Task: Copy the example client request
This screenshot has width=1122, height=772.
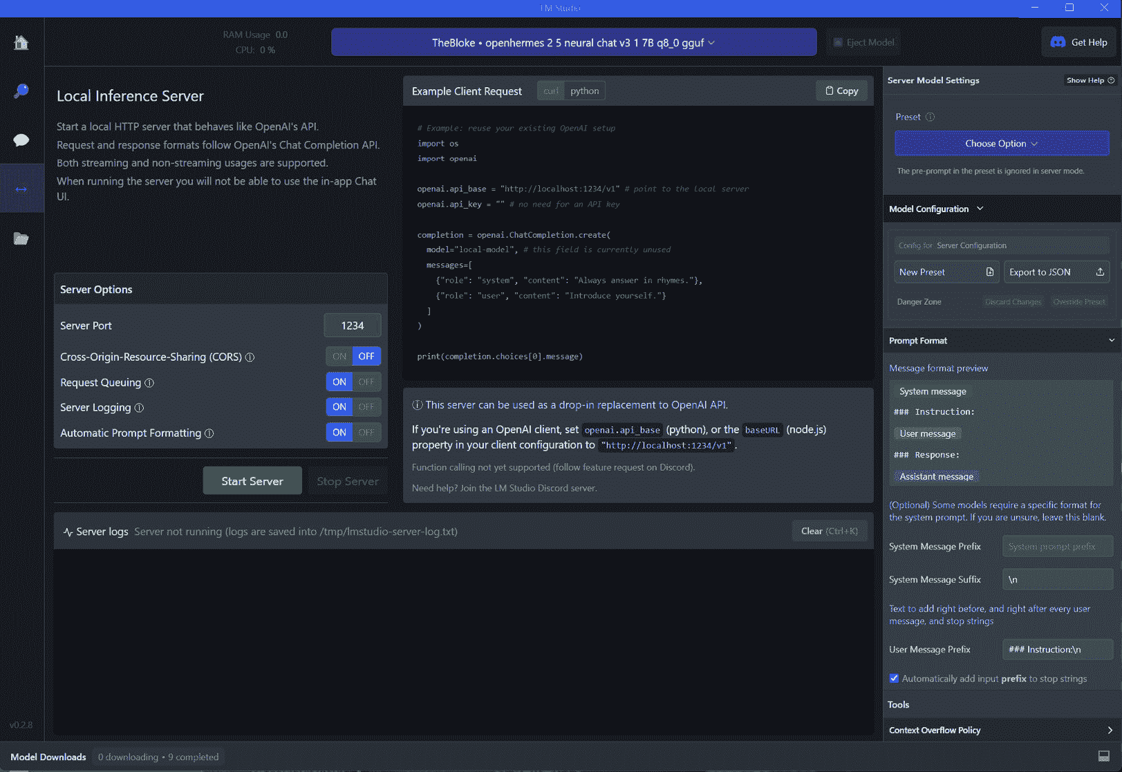Action: click(x=841, y=91)
